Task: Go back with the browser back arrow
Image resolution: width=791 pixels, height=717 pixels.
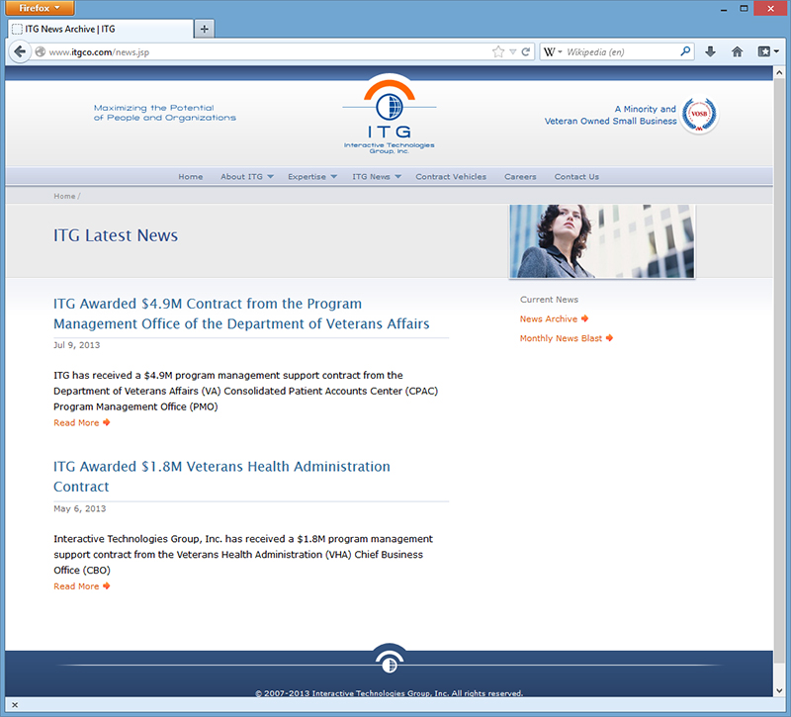Action: 20,51
